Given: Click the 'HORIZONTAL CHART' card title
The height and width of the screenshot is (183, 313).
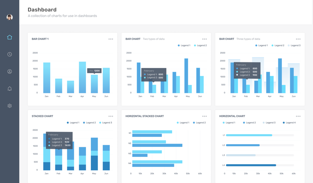Looking at the screenshot, I should pos(232,116).
